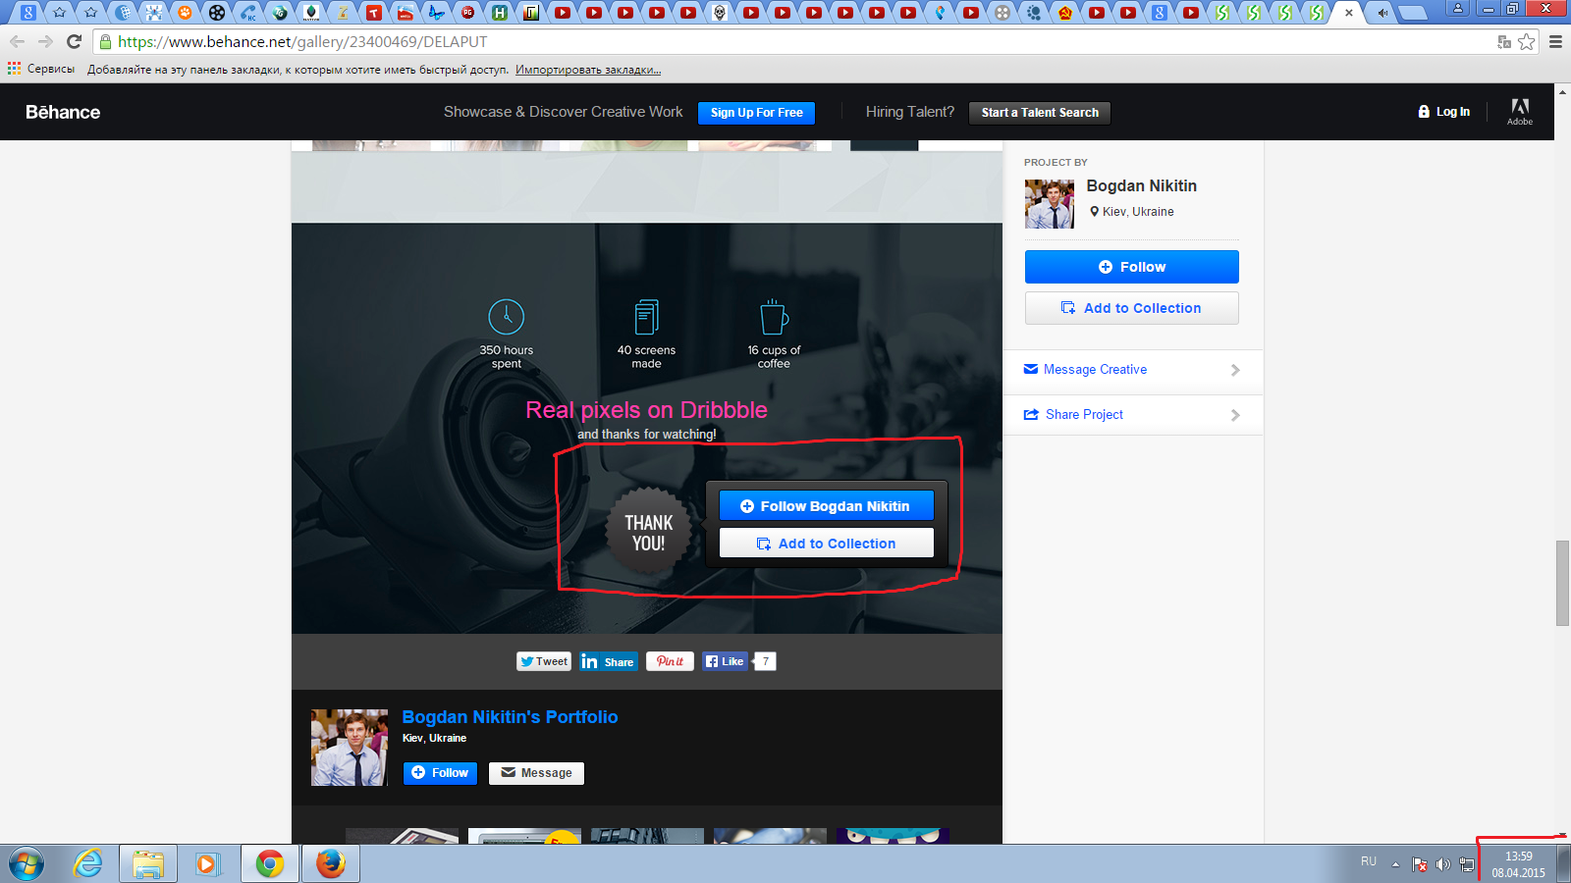Click Log In with lock icon
The width and height of the screenshot is (1571, 883).
point(1443,112)
